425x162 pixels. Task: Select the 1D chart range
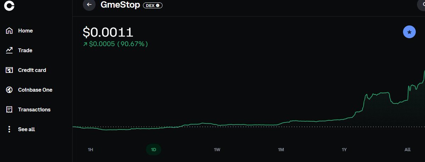[x=154, y=150]
